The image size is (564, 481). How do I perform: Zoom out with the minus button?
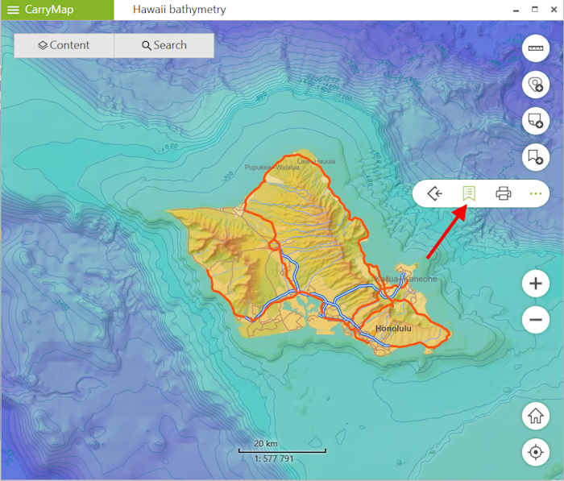[535, 320]
